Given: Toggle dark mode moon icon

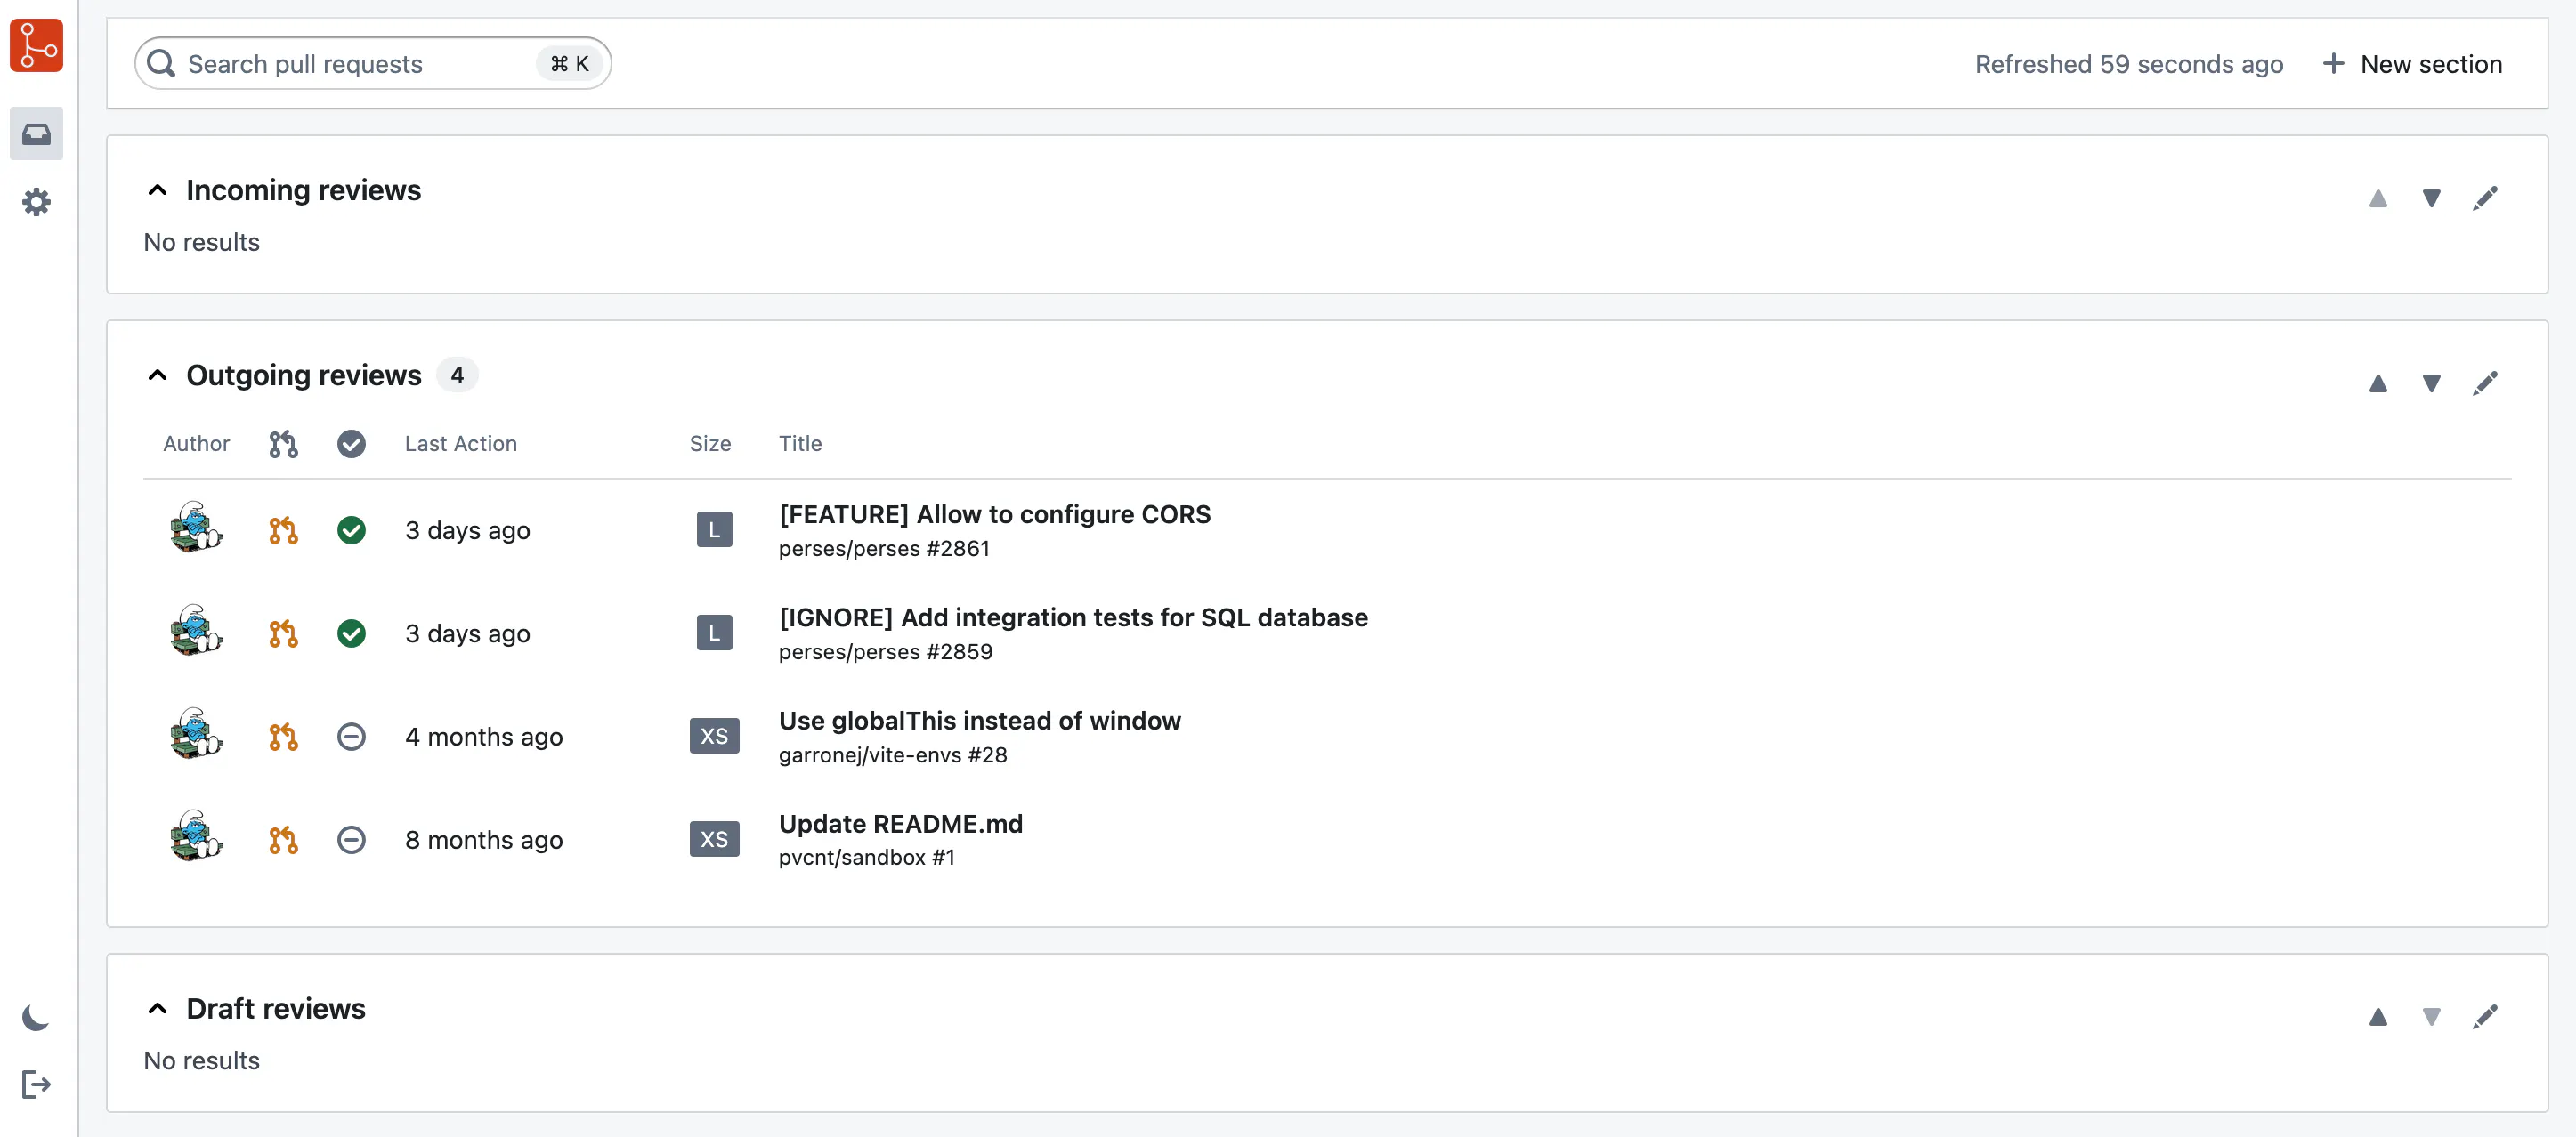Looking at the screenshot, I should [36, 1017].
